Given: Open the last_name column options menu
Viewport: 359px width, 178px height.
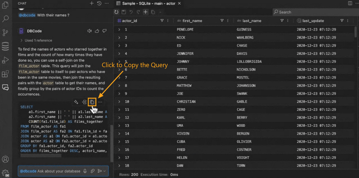Looking at the screenshot, I should tap(288, 21).
